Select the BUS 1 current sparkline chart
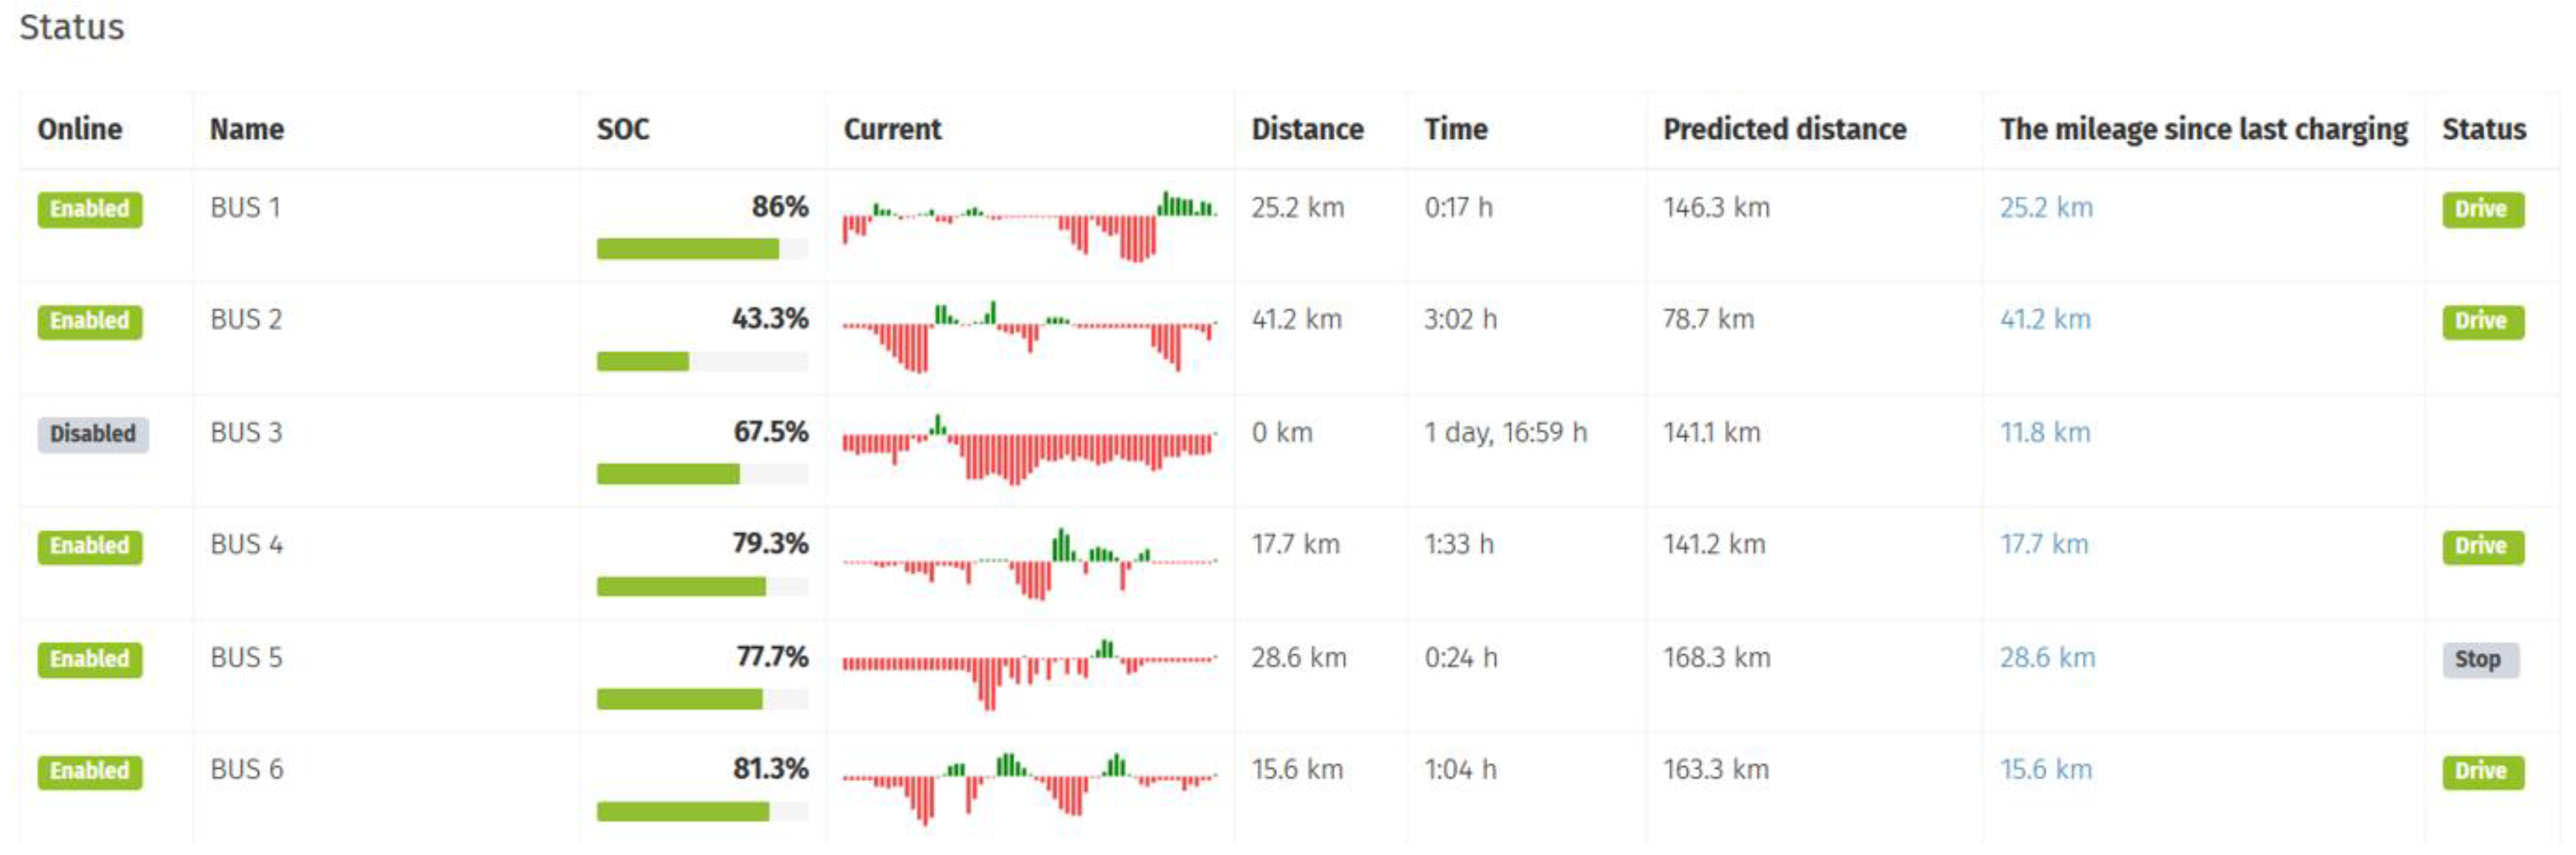 1028,224
